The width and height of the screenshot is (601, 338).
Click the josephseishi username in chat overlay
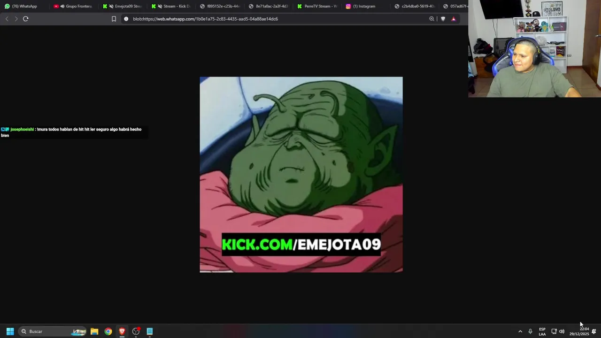[22, 129]
